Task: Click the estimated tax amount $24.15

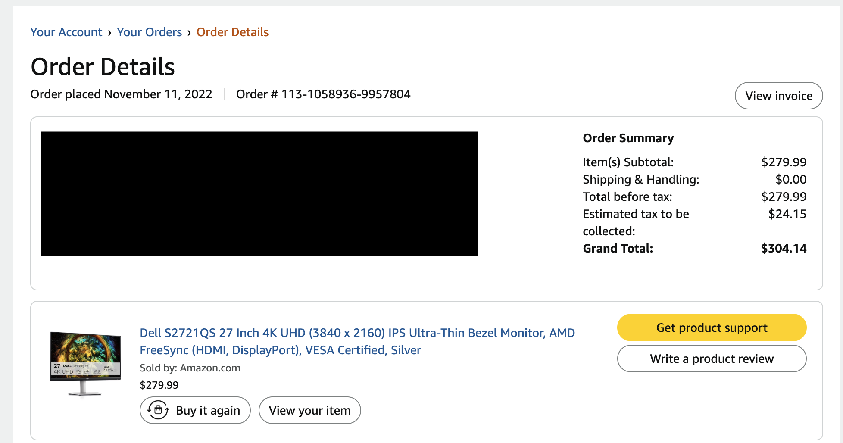Action: 787,214
